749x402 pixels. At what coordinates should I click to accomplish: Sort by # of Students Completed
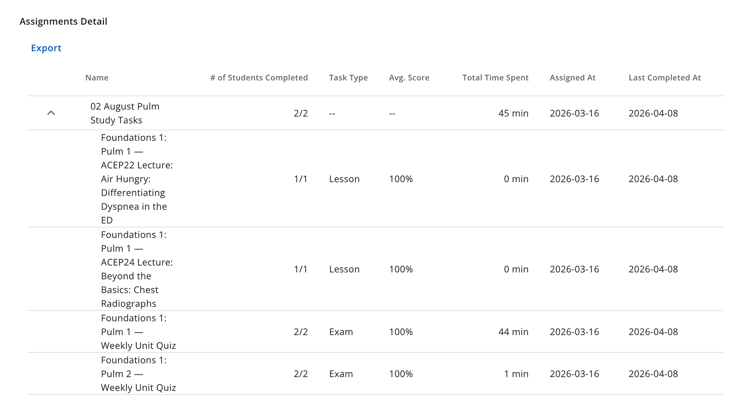click(259, 77)
